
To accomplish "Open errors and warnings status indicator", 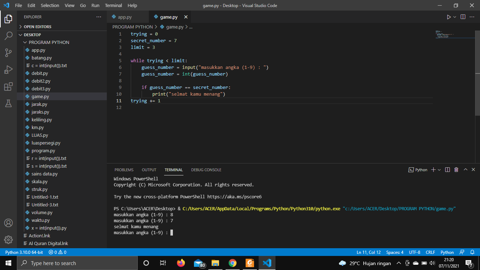I will click(x=58, y=252).
